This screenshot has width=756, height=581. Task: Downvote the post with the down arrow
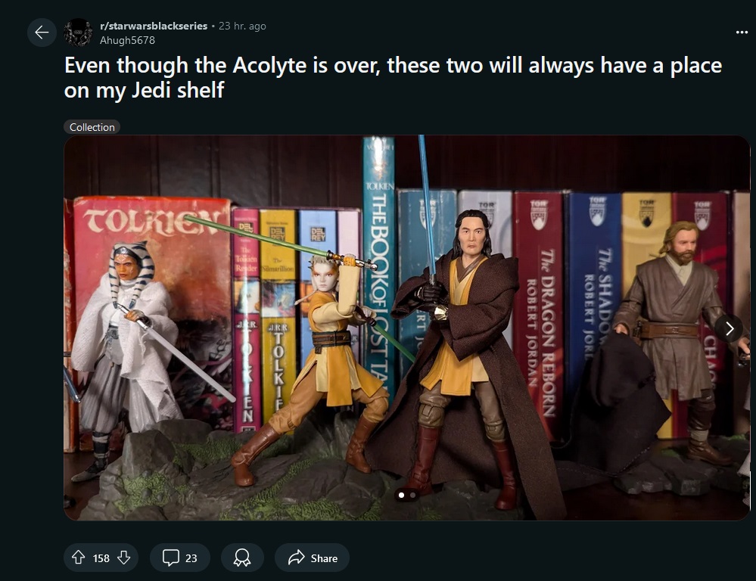[x=124, y=558]
